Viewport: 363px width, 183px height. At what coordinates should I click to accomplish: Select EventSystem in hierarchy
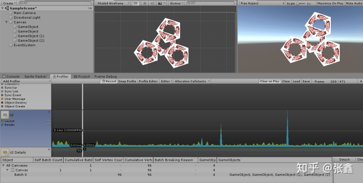coord(24,45)
